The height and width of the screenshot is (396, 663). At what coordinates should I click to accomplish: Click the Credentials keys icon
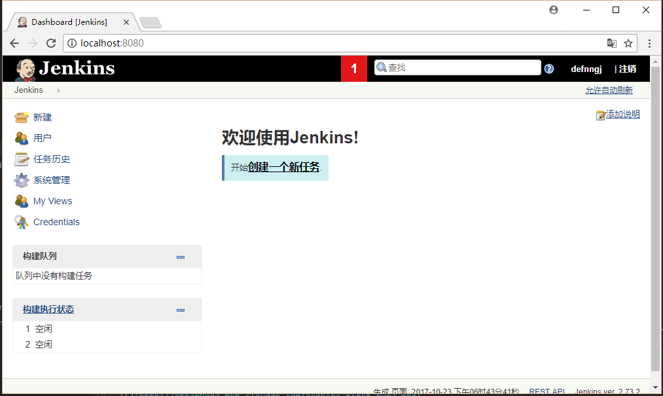tap(21, 222)
